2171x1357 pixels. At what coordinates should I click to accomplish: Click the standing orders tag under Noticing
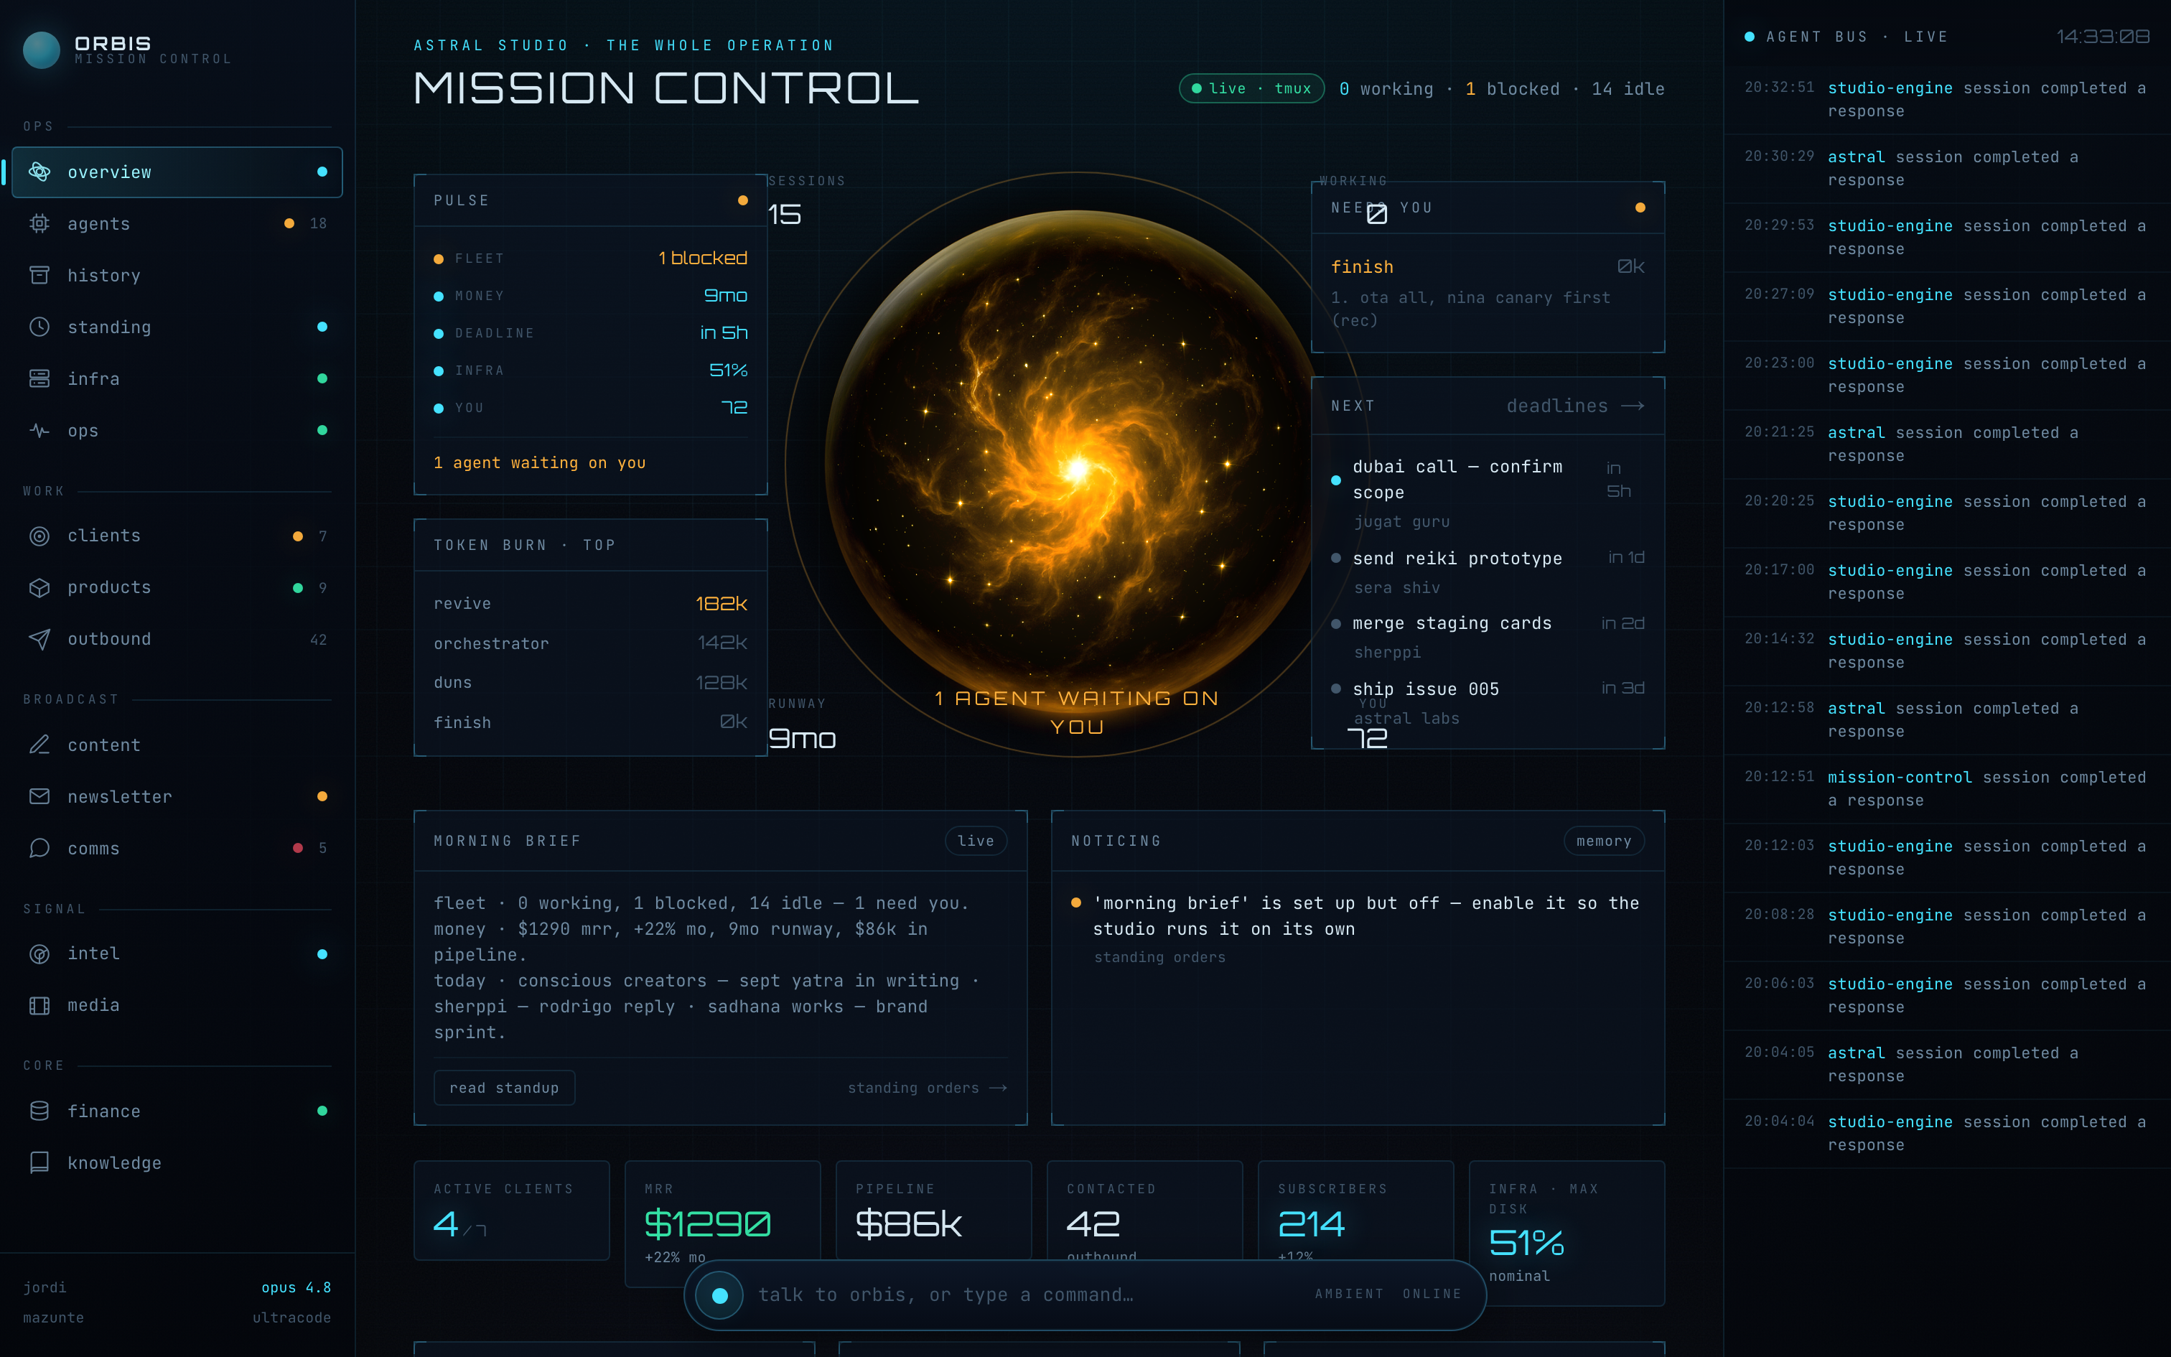pyautogui.click(x=1159, y=958)
